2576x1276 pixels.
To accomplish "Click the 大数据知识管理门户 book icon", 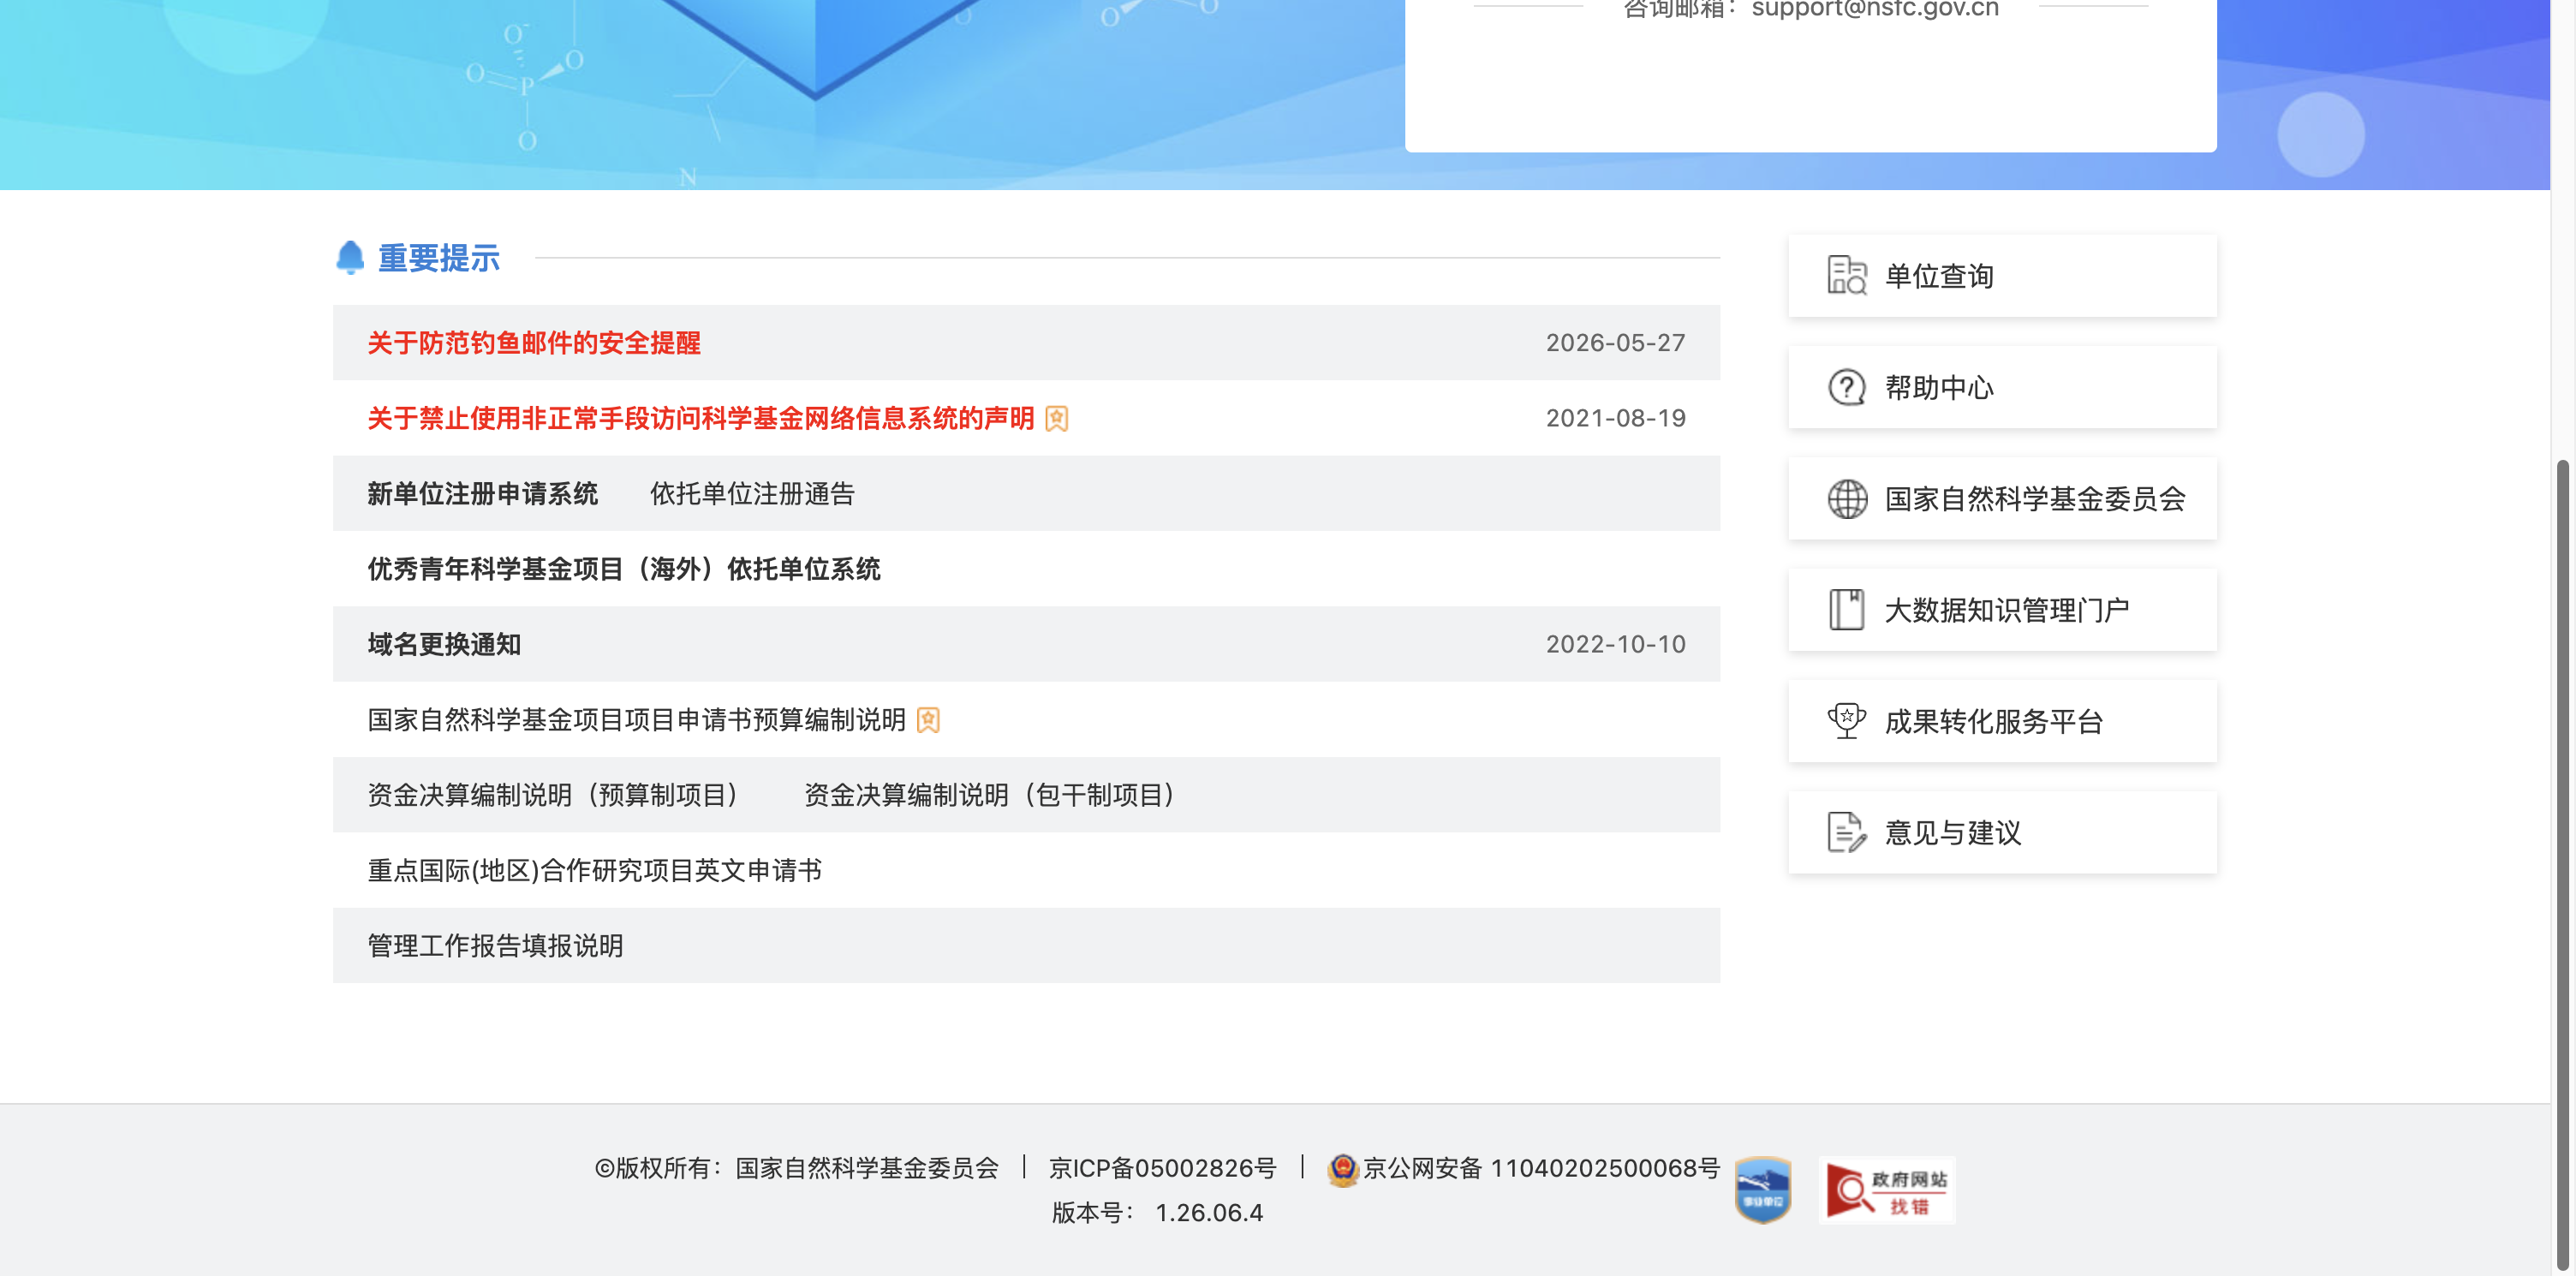I will [x=1846, y=609].
